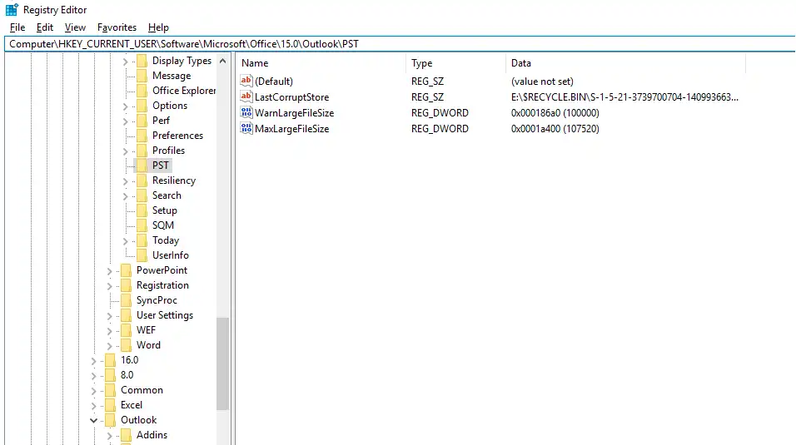Click the 0x0001a400 (107520) data cell
796x445 pixels.
[555, 128]
